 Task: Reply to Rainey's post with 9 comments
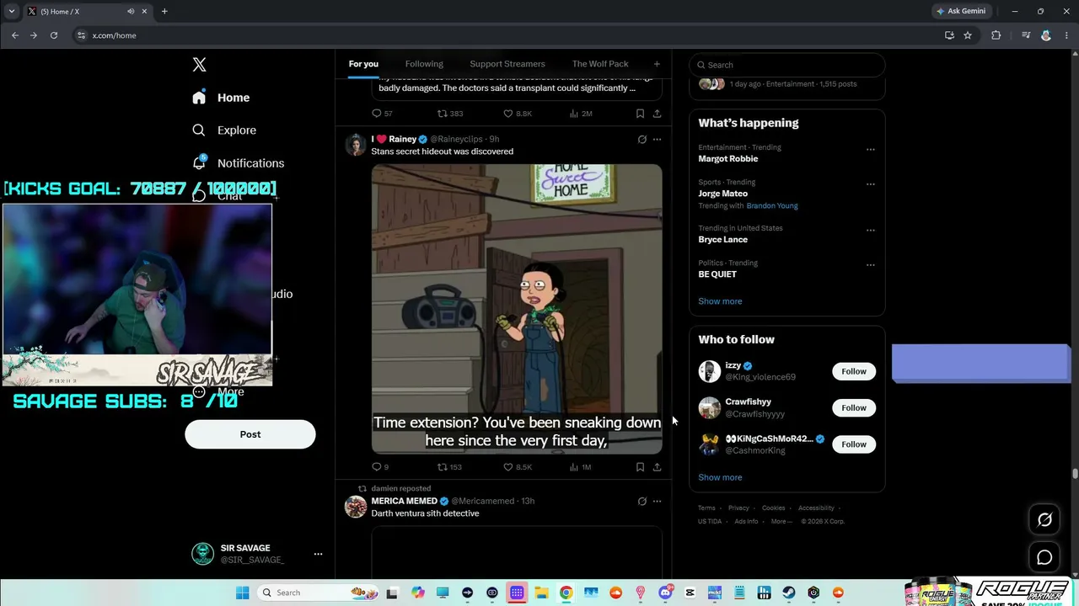click(380, 467)
